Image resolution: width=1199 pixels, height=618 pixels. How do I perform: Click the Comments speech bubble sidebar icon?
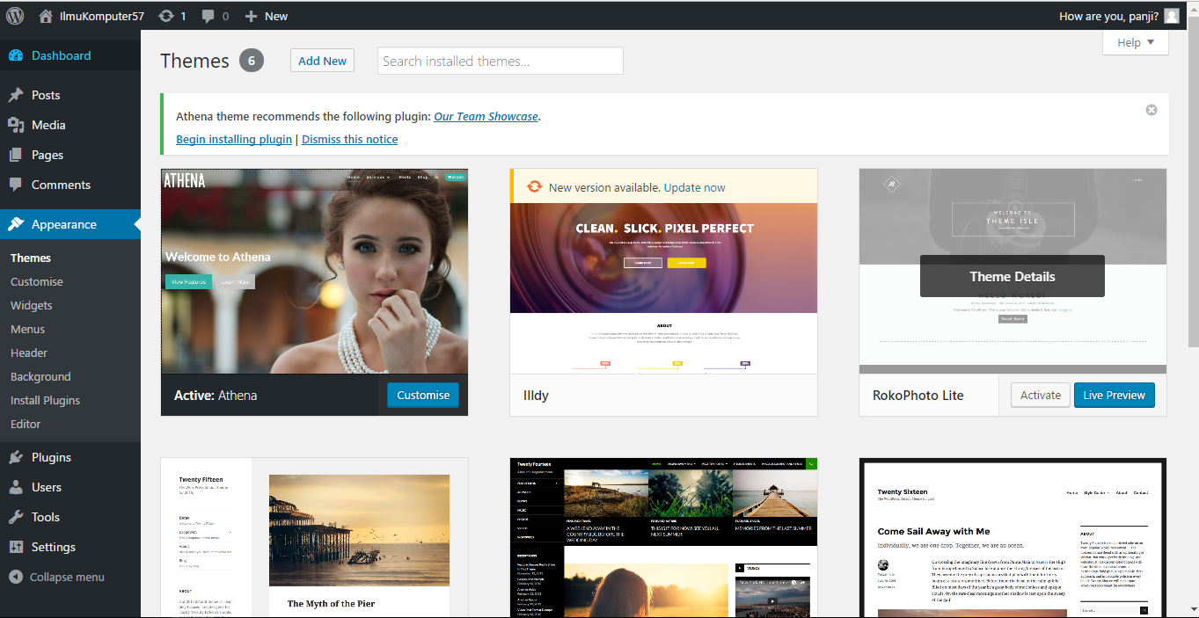(x=16, y=185)
